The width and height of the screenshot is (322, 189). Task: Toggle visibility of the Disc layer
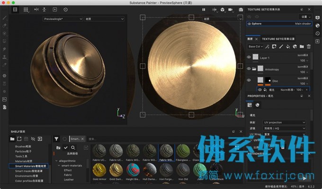click(x=249, y=80)
